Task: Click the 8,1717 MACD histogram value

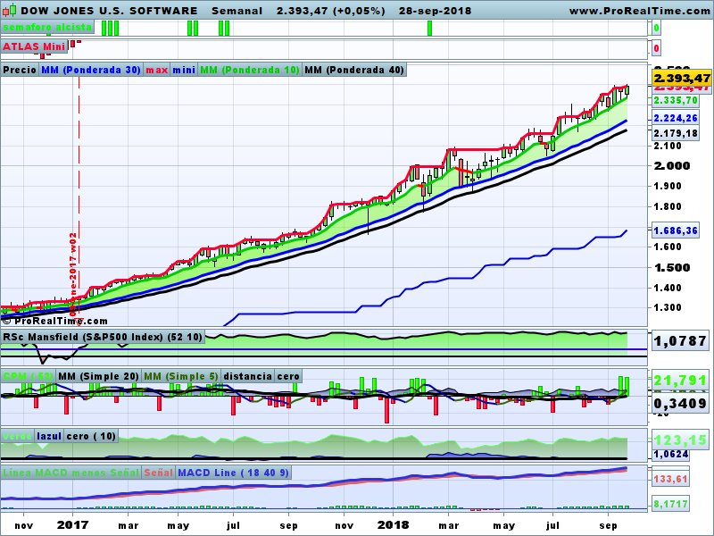Action: (670, 504)
